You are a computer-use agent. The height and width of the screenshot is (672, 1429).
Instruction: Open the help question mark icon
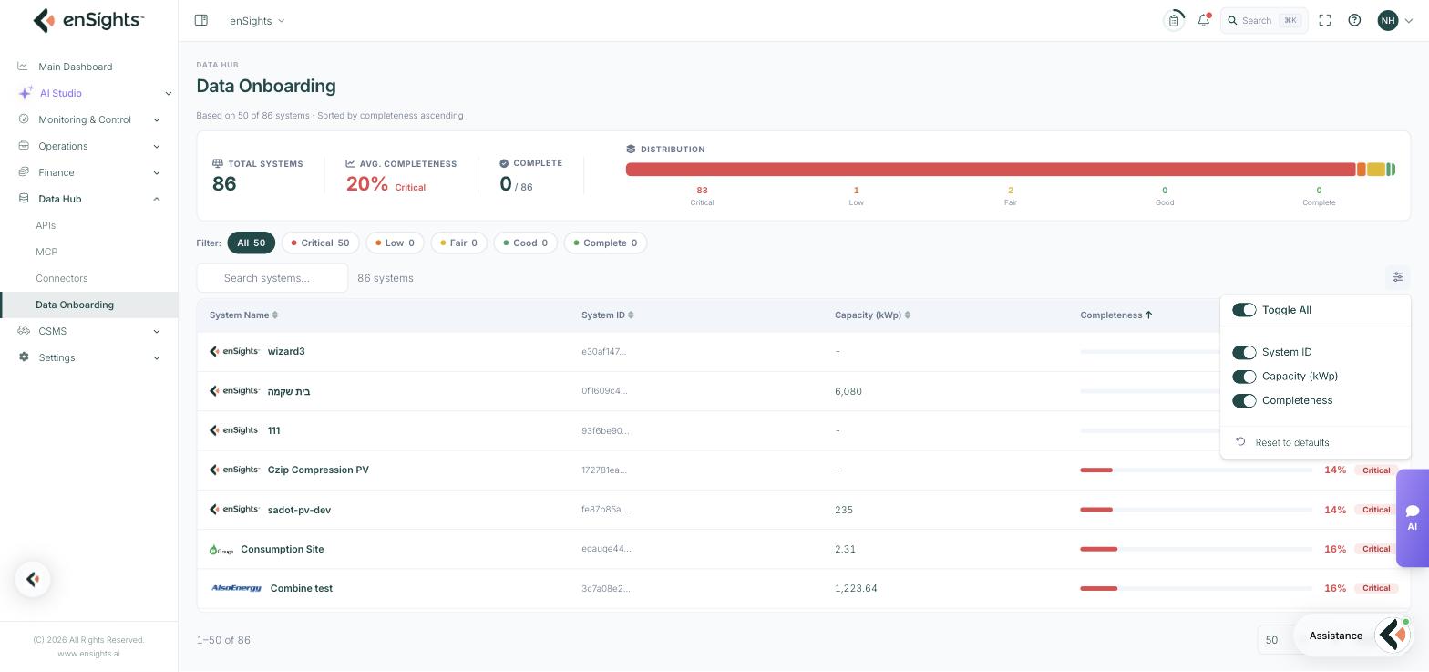click(x=1354, y=20)
